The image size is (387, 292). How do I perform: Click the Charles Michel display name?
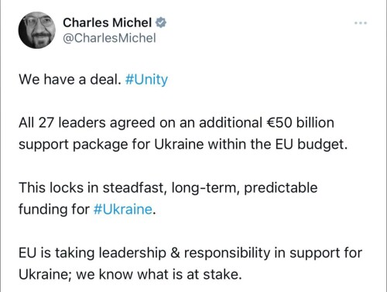click(x=107, y=22)
